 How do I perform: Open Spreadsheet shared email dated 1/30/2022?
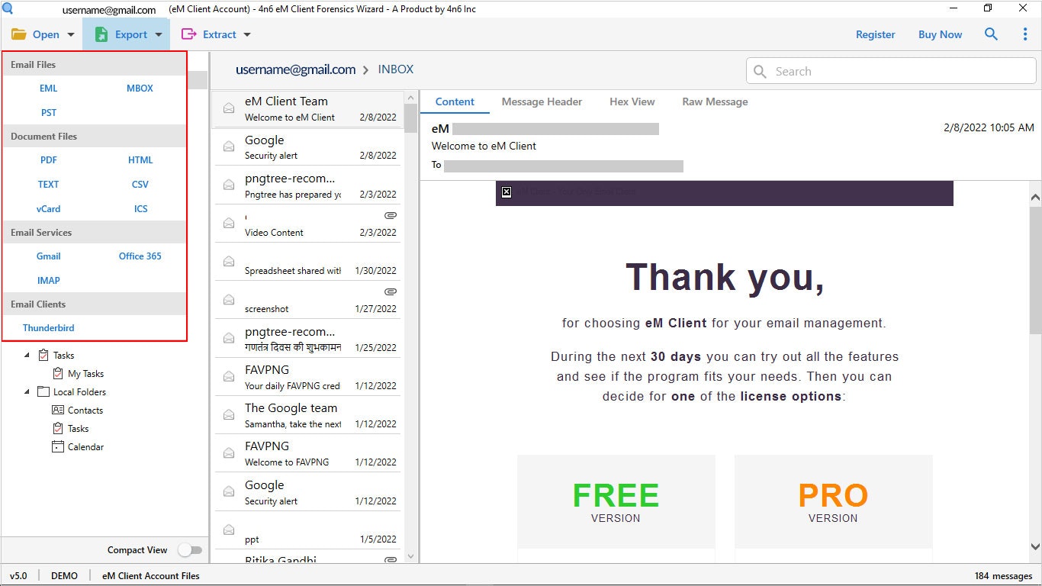[x=307, y=262]
